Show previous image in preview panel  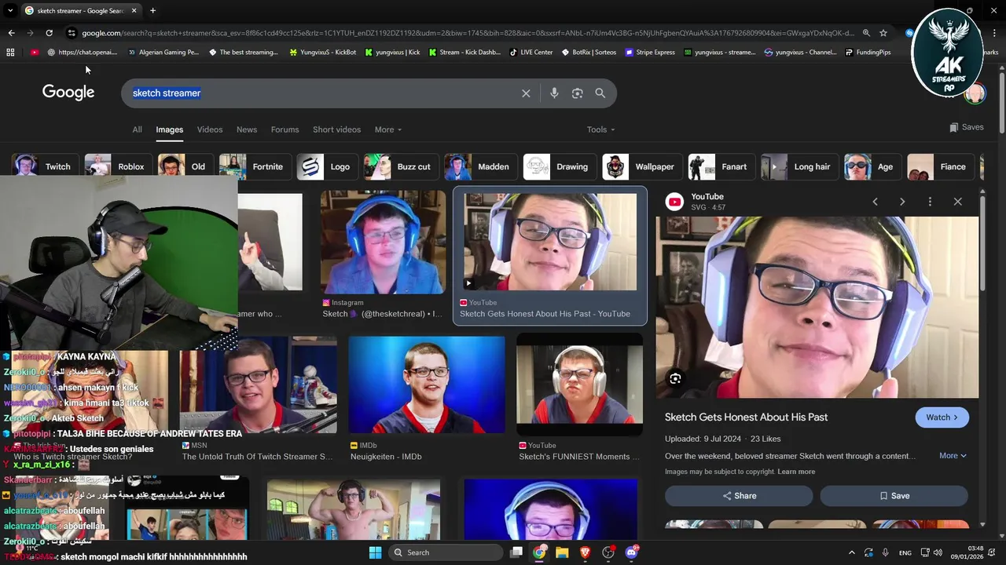[875, 202]
